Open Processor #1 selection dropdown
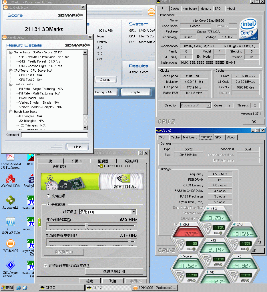The height and width of the screenshot is (292, 267). tap(208, 105)
